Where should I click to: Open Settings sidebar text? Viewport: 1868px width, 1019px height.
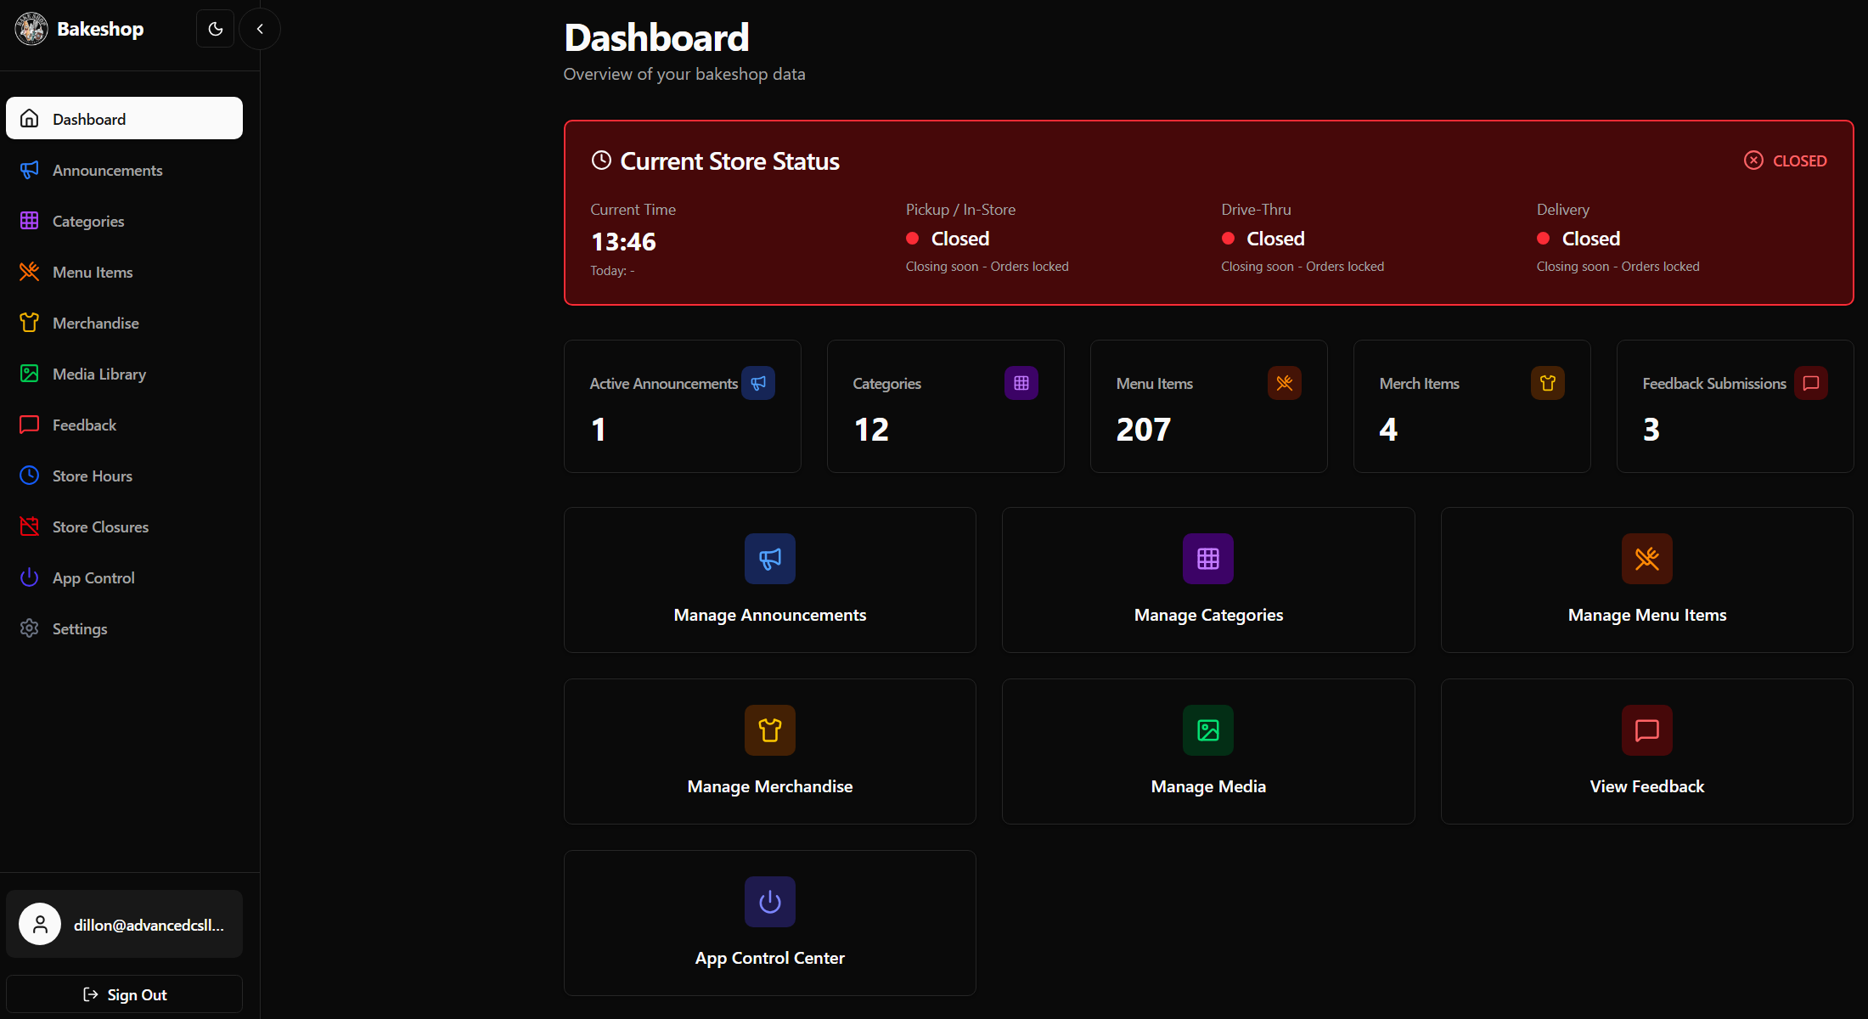coord(80,628)
